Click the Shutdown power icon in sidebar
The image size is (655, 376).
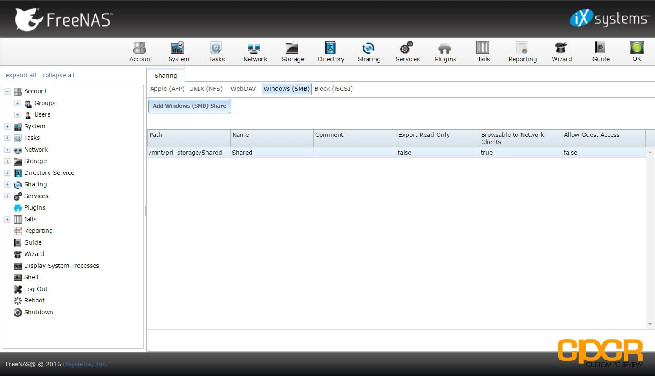(17, 313)
